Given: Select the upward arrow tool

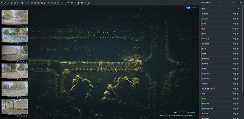Looking at the screenshot, I should (x=25, y=3).
